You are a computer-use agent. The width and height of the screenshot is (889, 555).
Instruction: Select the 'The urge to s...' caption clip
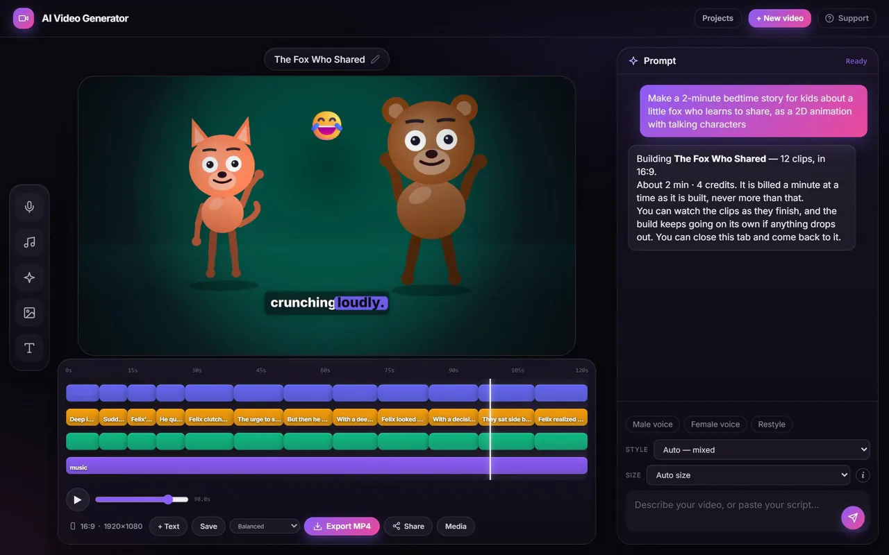click(x=258, y=418)
